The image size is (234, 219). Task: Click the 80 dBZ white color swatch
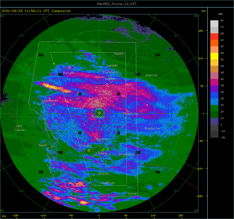click(x=214, y=24)
